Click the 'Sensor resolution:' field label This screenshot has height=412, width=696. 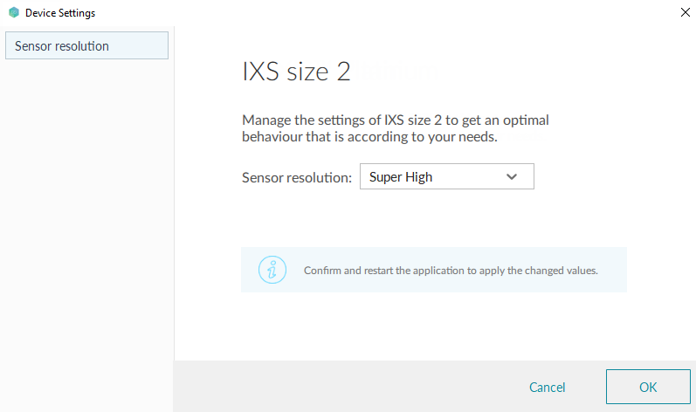(x=296, y=177)
